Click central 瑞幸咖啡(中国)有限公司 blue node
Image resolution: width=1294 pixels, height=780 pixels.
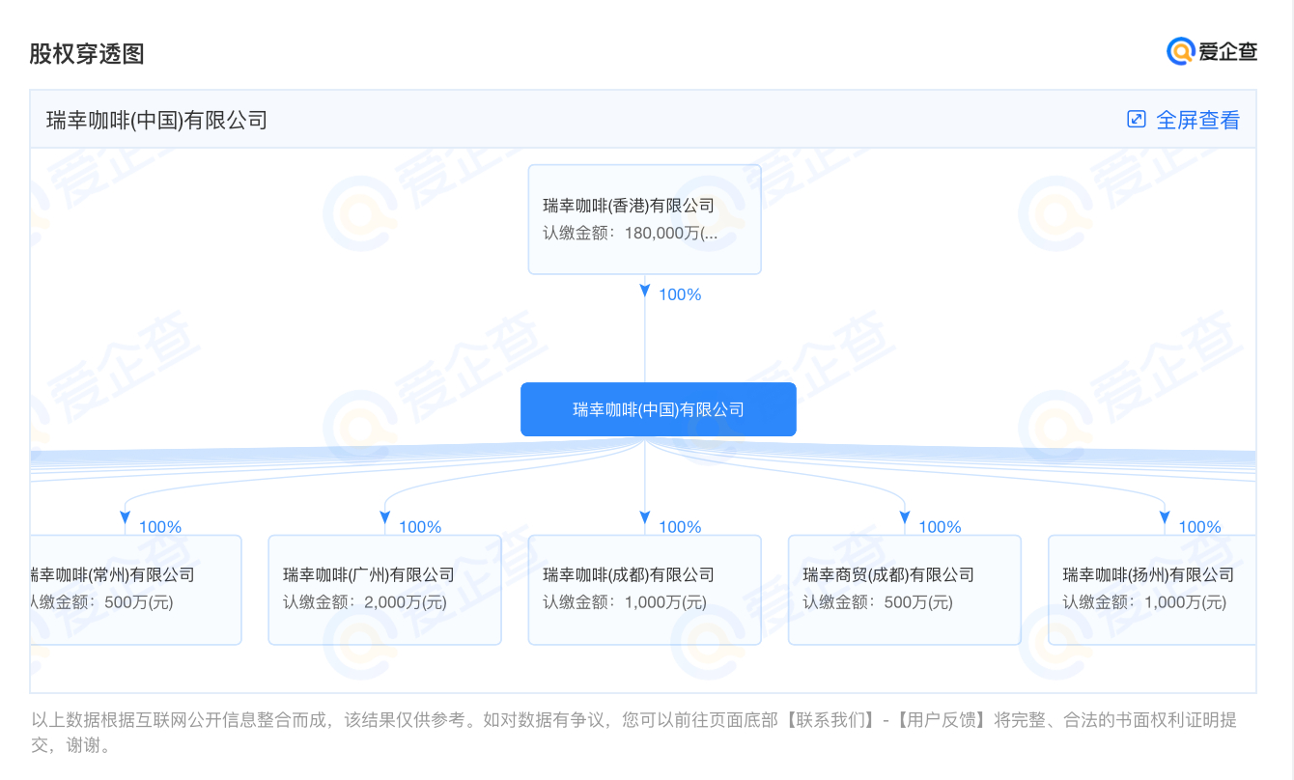[659, 409]
